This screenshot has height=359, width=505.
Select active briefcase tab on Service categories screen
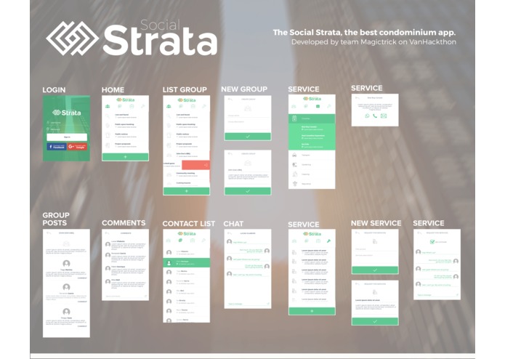[x=318, y=106]
